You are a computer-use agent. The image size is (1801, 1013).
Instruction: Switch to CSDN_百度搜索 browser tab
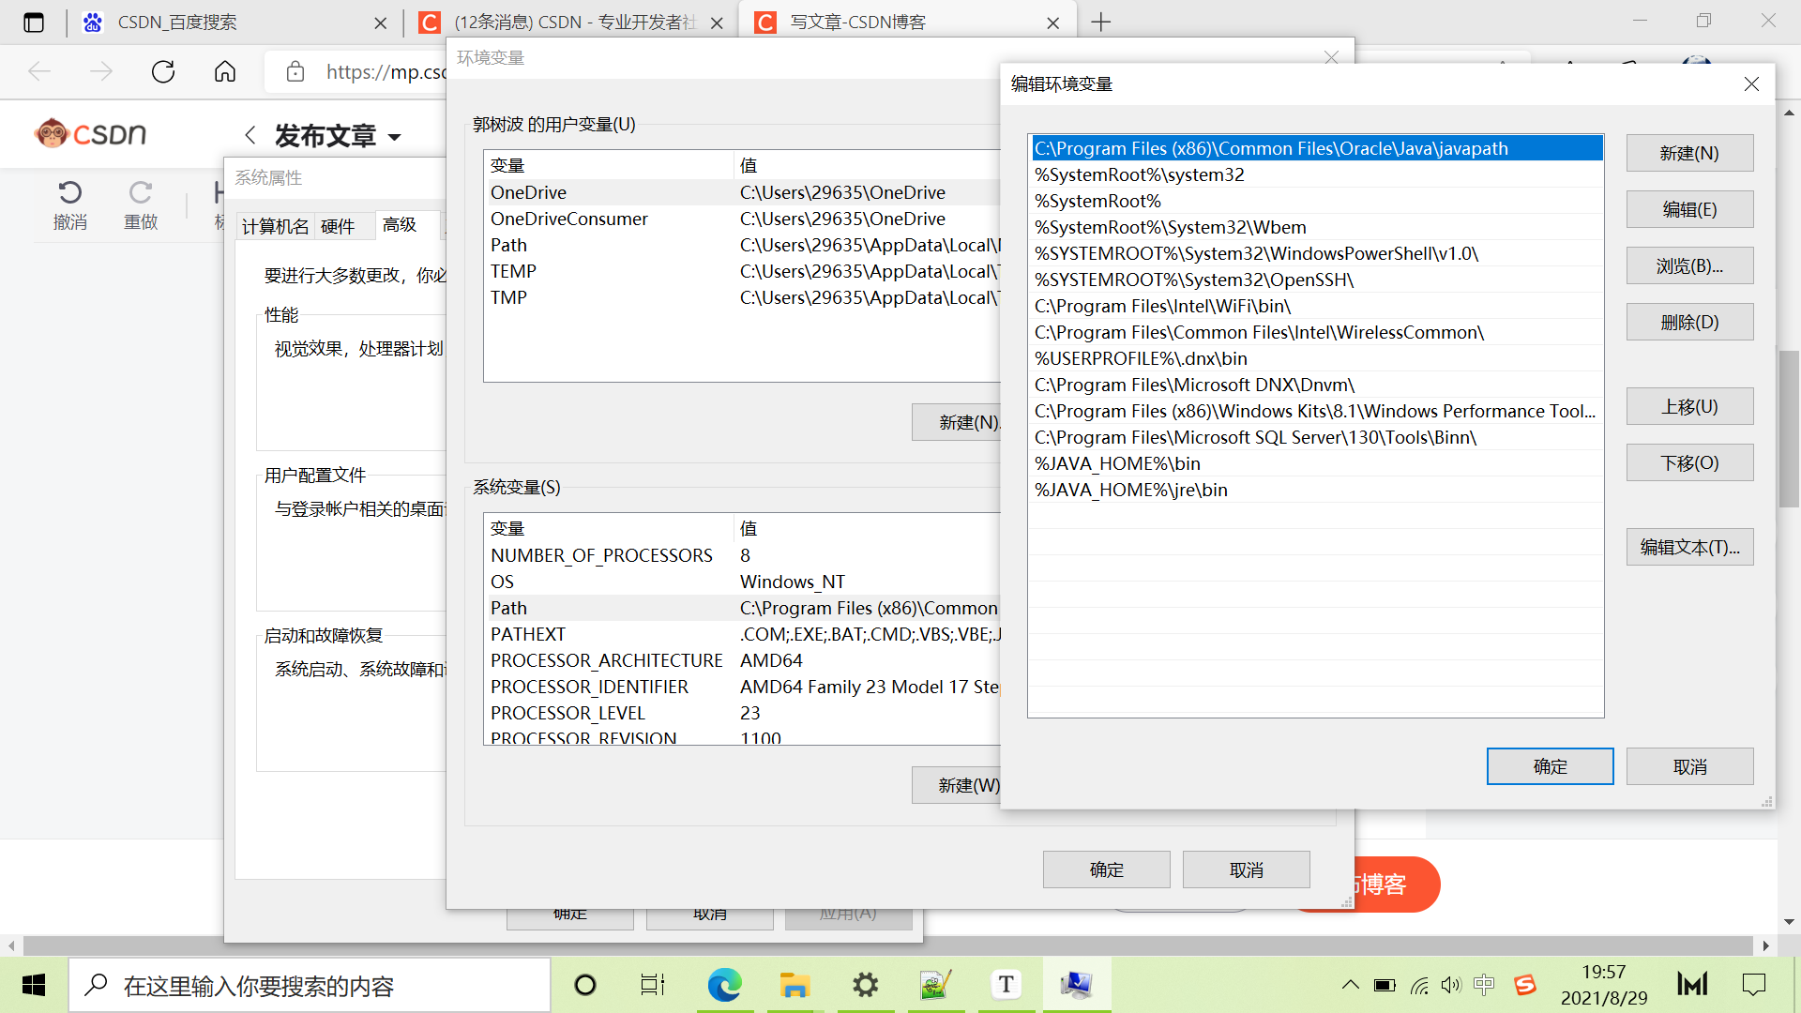pos(178,23)
